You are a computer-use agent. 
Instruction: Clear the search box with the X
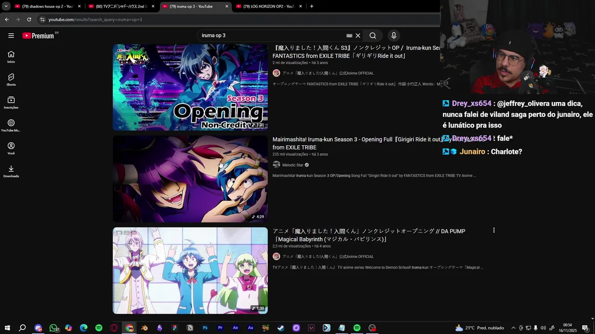click(x=358, y=36)
